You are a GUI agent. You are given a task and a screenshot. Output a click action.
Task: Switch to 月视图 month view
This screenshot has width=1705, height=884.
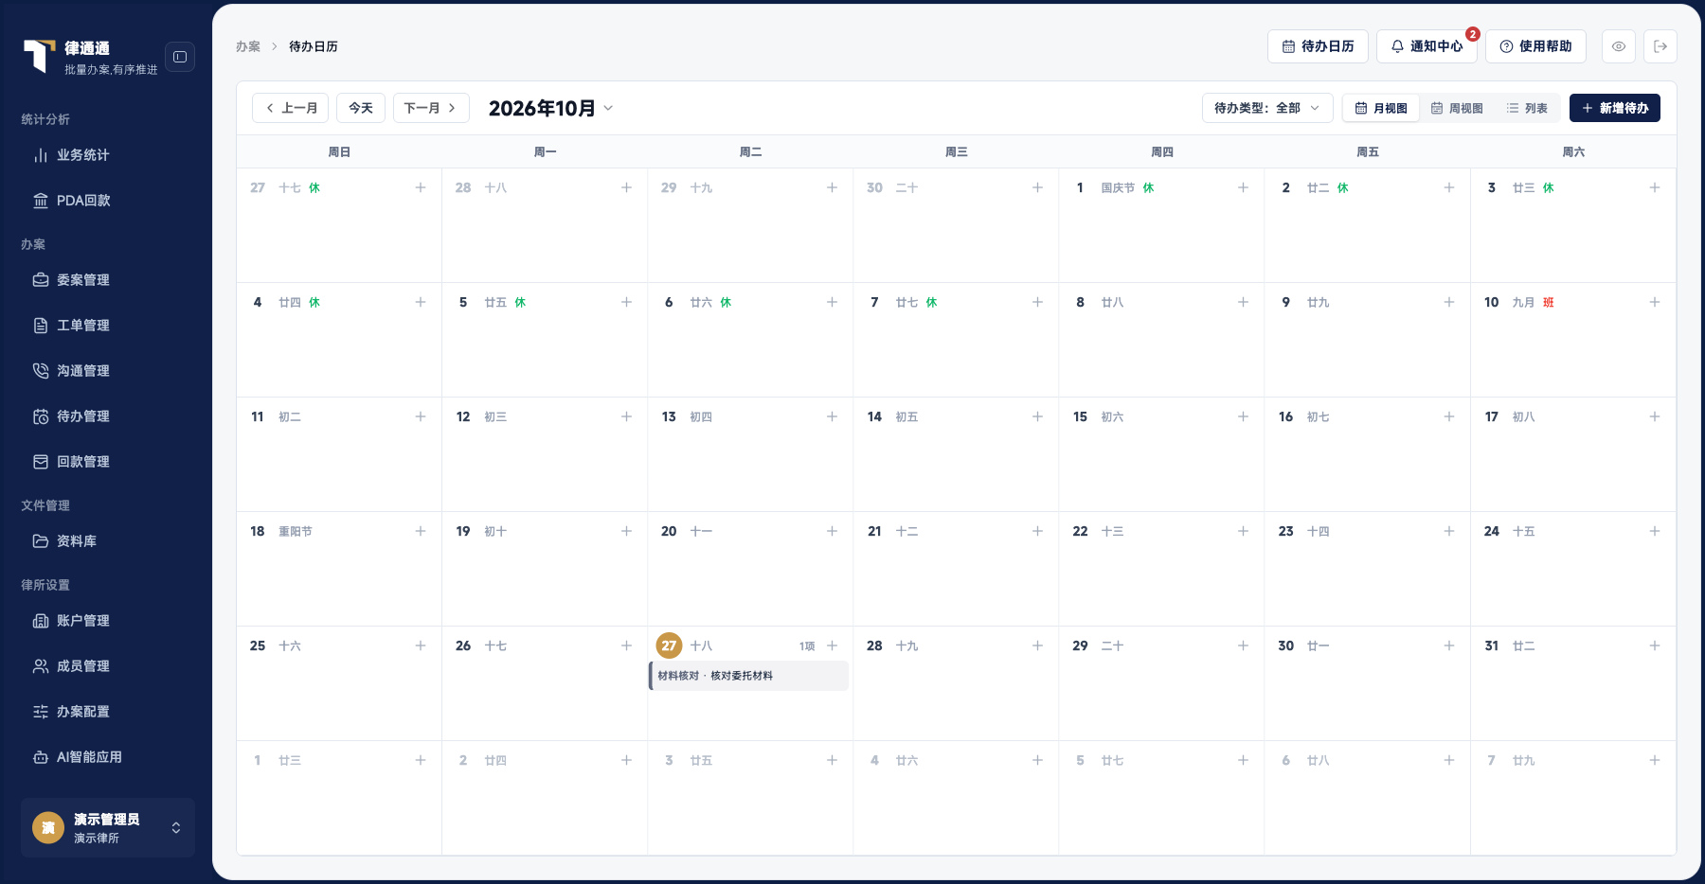[1381, 108]
